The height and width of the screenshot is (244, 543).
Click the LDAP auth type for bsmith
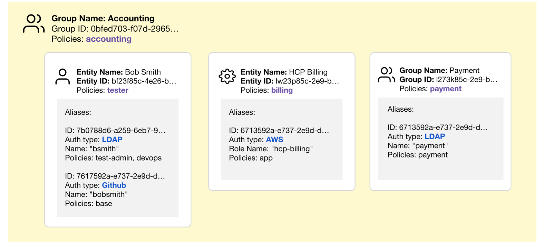pos(112,140)
